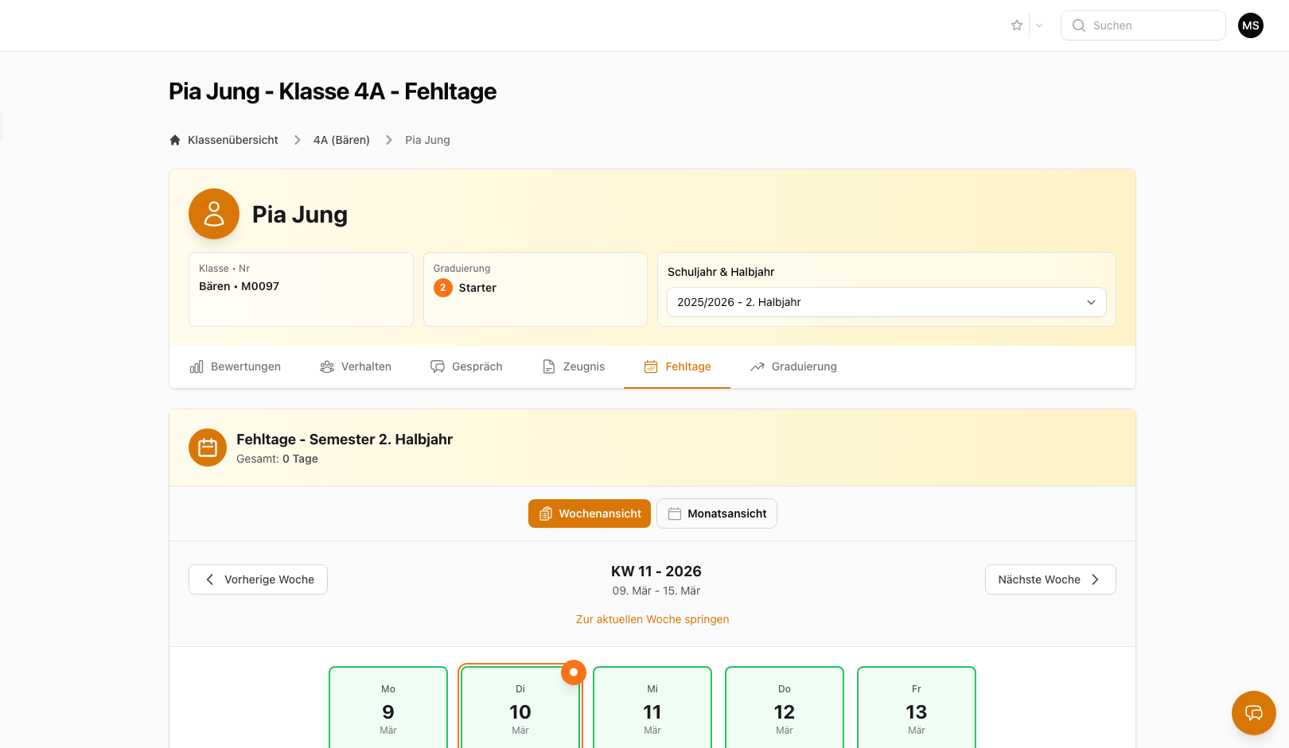
Task: Open the Verhalten tab
Action: pyautogui.click(x=356, y=366)
